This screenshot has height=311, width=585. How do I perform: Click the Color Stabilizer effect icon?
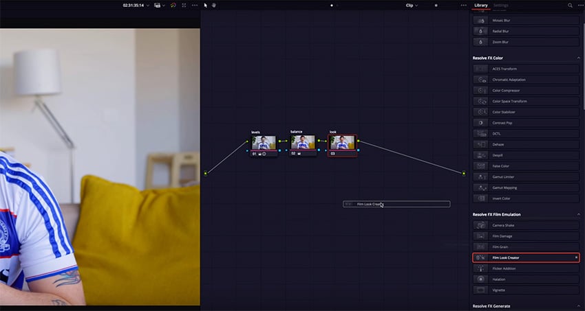[x=480, y=112]
